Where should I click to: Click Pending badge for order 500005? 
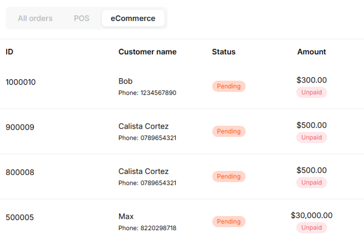click(229, 221)
